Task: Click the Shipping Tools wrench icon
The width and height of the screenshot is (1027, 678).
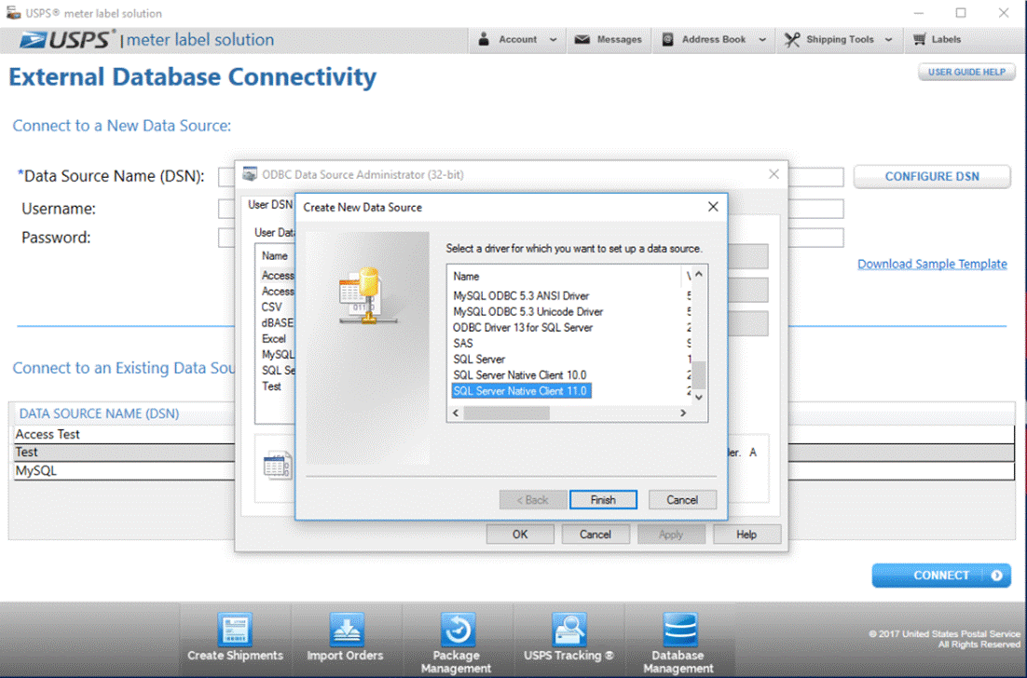Action: coord(792,40)
